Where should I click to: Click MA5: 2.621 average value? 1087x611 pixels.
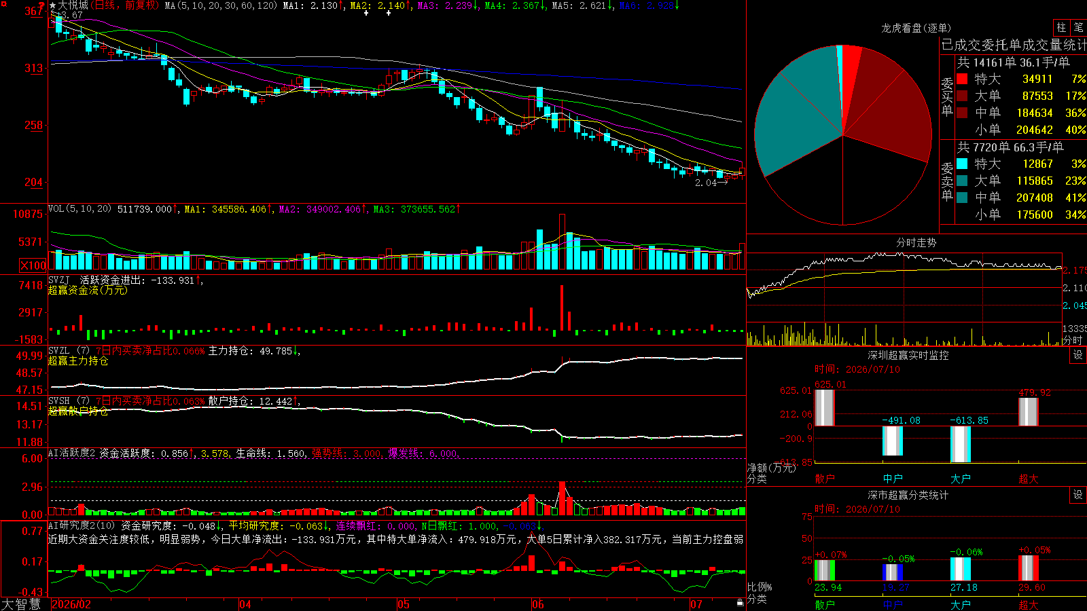click(583, 5)
